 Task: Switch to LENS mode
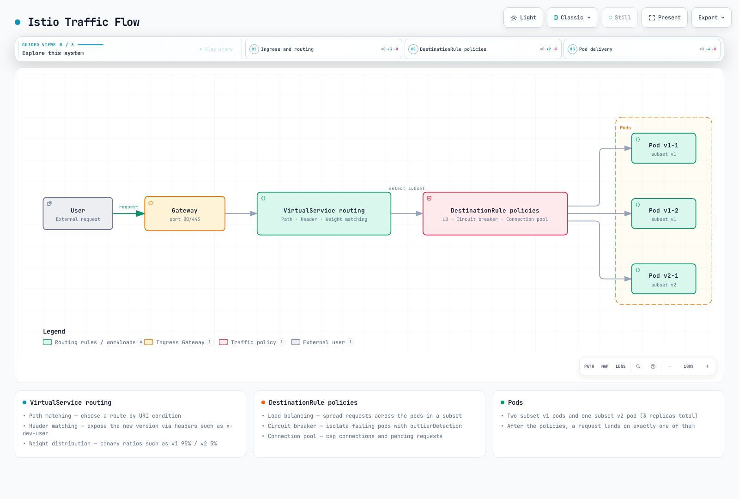(x=621, y=366)
